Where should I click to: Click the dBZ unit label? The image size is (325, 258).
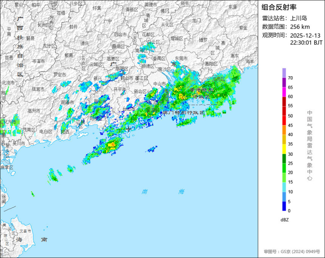point(285,220)
